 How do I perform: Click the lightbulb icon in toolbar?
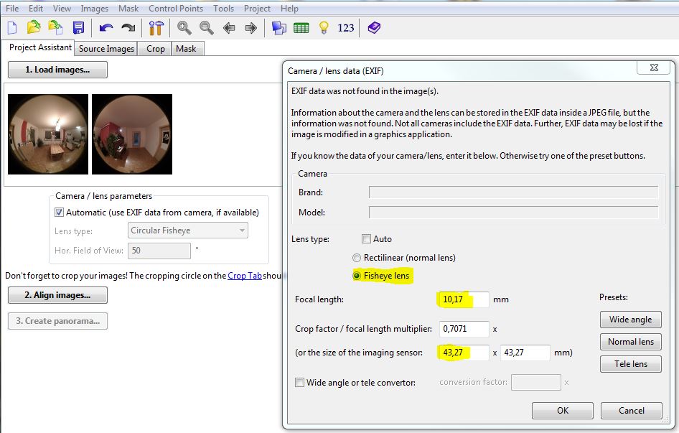(324, 28)
